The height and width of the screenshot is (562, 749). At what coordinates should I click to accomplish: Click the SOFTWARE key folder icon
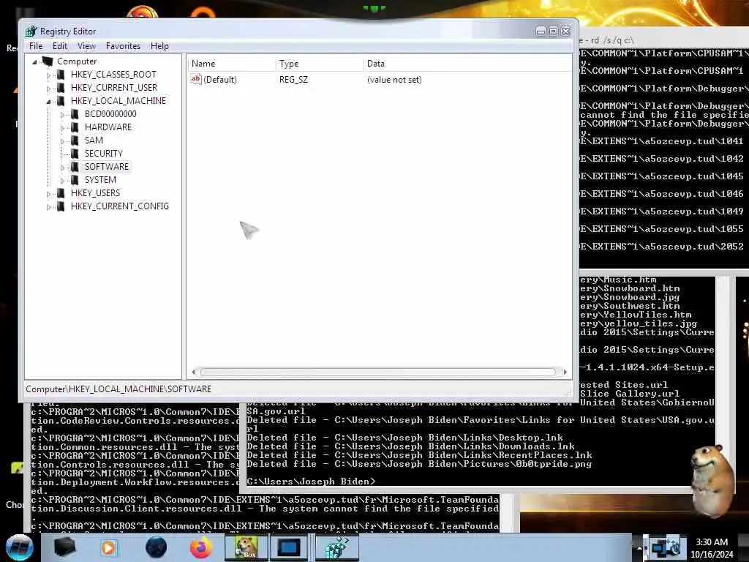pos(75,166)
